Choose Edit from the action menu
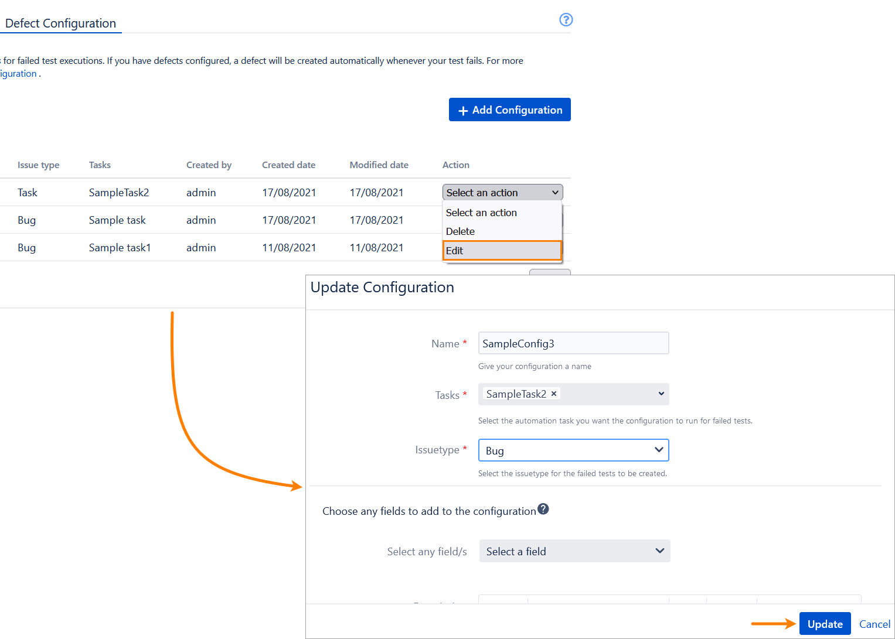 [502, 251]
